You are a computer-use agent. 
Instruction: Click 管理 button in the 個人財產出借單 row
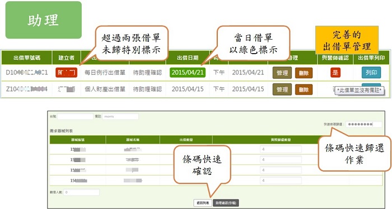282,89
